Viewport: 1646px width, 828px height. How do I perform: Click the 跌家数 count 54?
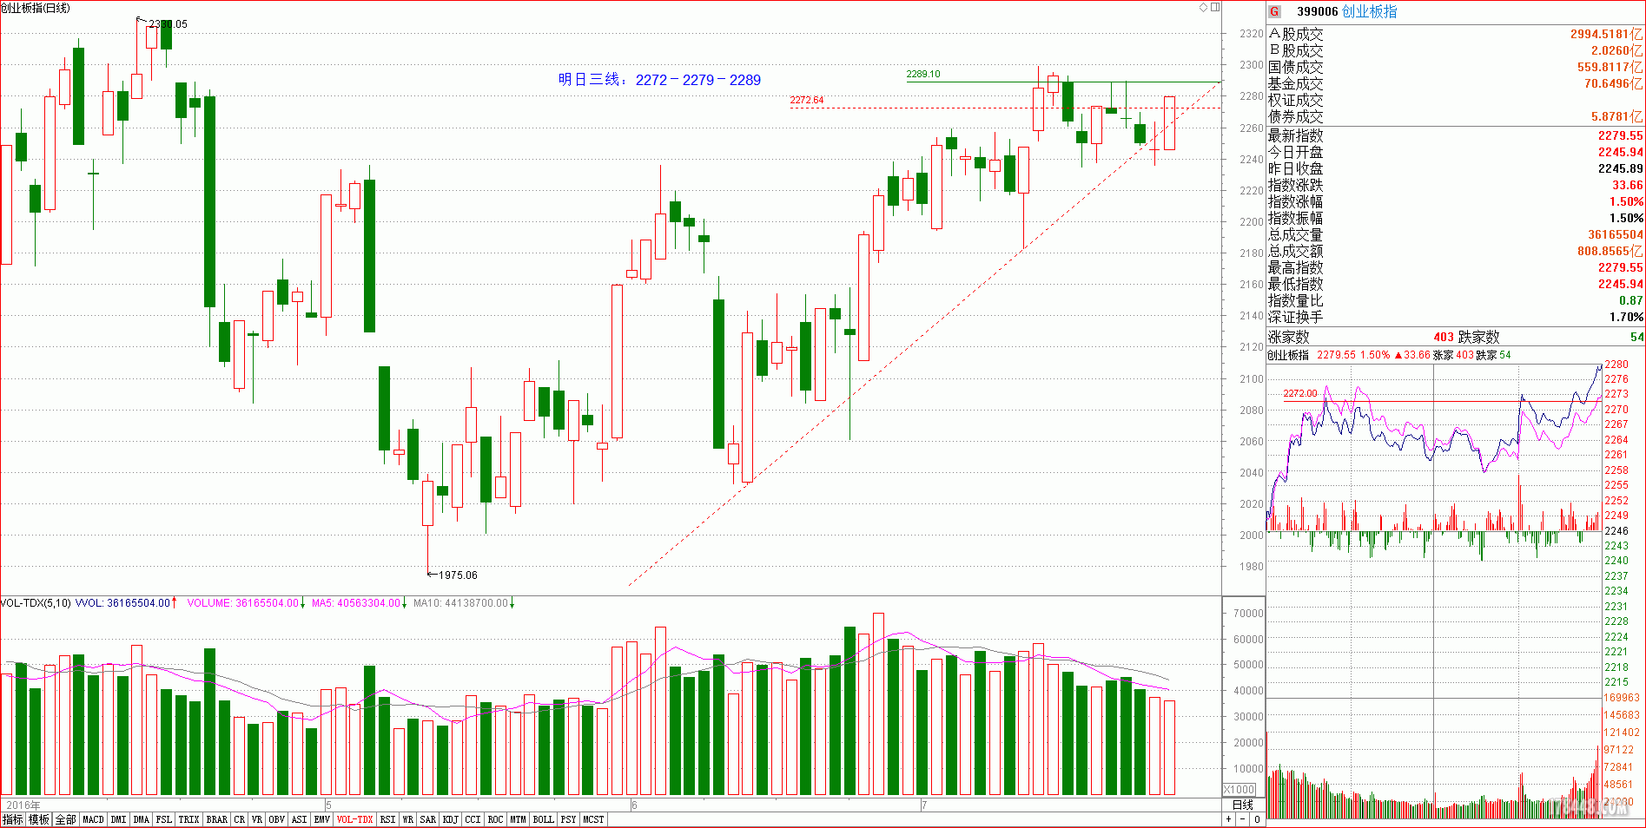(x=1636, y=337)
